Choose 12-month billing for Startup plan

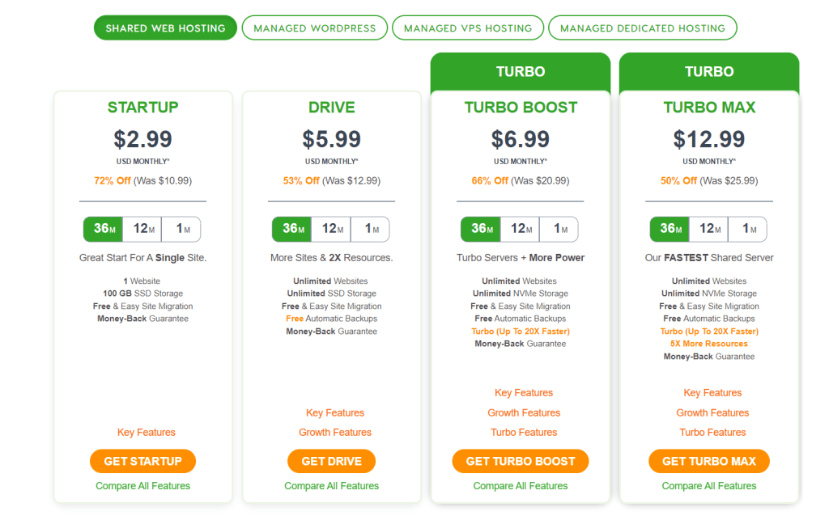142,229
